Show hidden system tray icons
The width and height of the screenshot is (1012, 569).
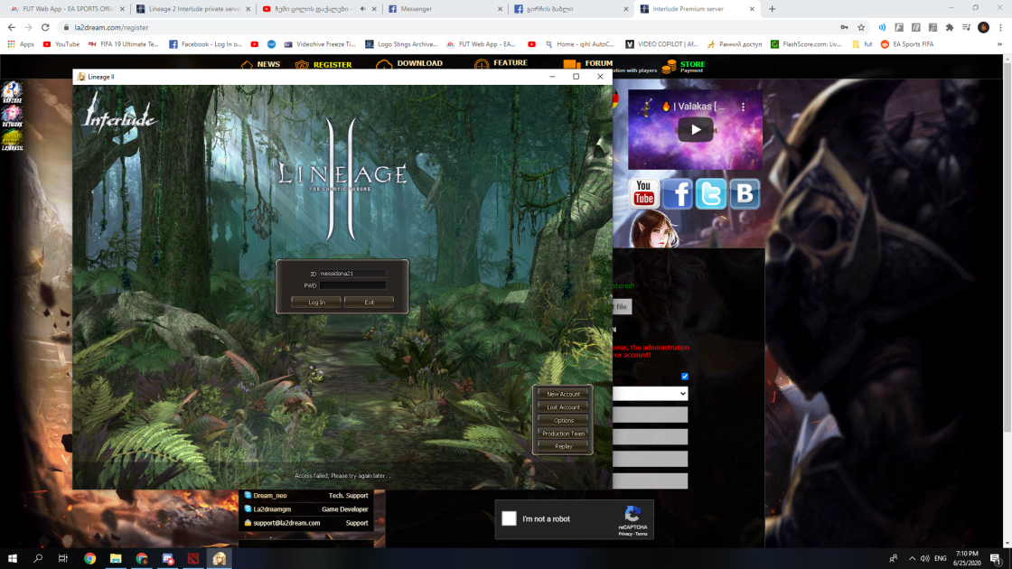point(912,559)
